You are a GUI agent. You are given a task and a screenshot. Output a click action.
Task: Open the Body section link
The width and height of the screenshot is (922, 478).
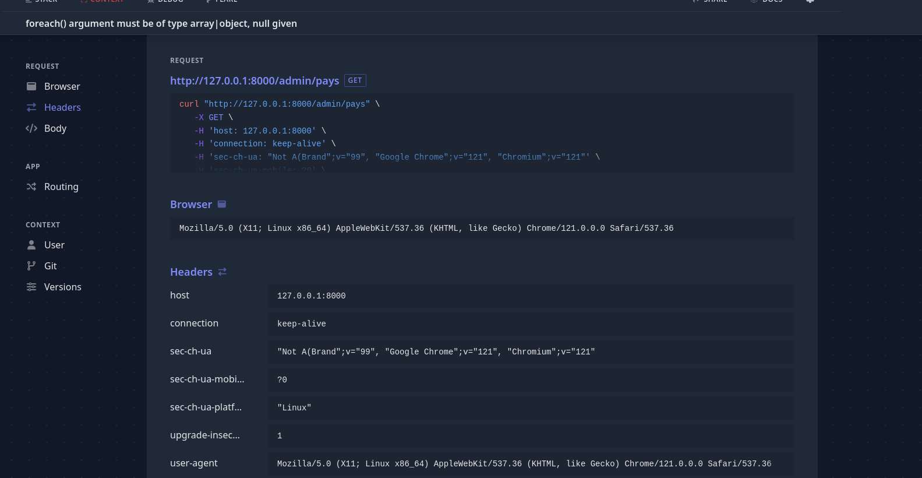[55, 128]
